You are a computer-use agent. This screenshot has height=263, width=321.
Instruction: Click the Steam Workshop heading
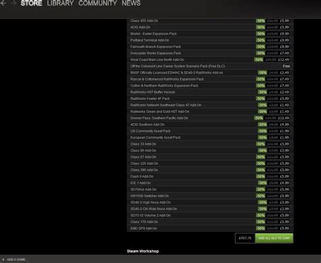pyautogui.click(x=143, y=251)
